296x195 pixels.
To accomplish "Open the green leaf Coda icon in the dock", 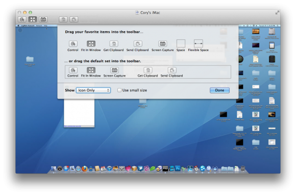I will tap(153, 168).
